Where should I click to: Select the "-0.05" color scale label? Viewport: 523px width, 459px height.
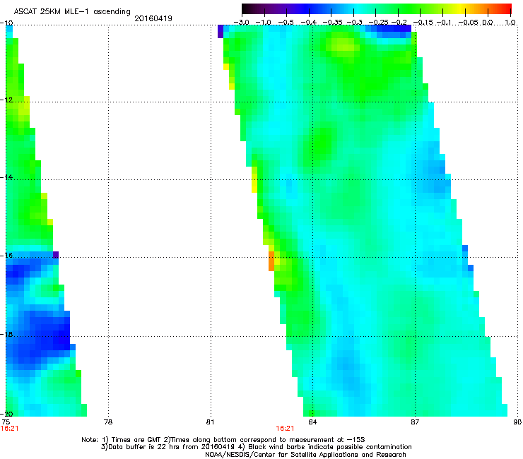pyautogui.click(x=469, y=23)
